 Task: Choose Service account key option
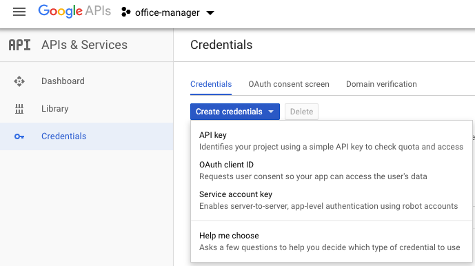click(332, 201)
